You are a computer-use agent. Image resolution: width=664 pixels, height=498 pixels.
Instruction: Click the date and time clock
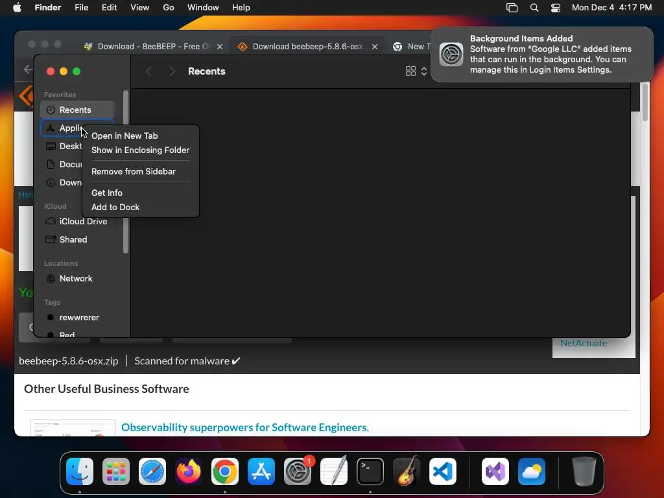611,8
